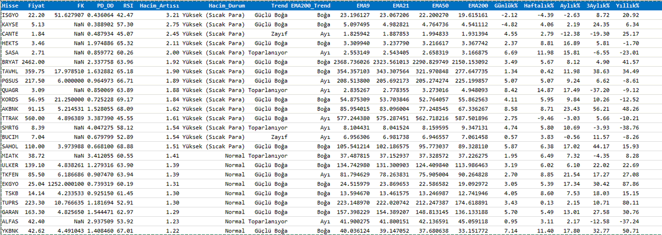Select the CANTE ticker cell
The height and width of the screenshot is (235, 662).
pyautogui.click(x=10, y=34)
